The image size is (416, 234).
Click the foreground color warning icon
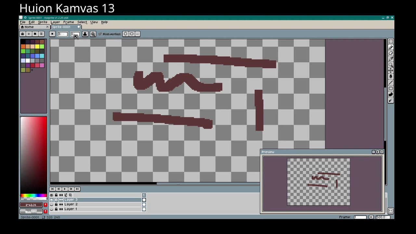45,205
